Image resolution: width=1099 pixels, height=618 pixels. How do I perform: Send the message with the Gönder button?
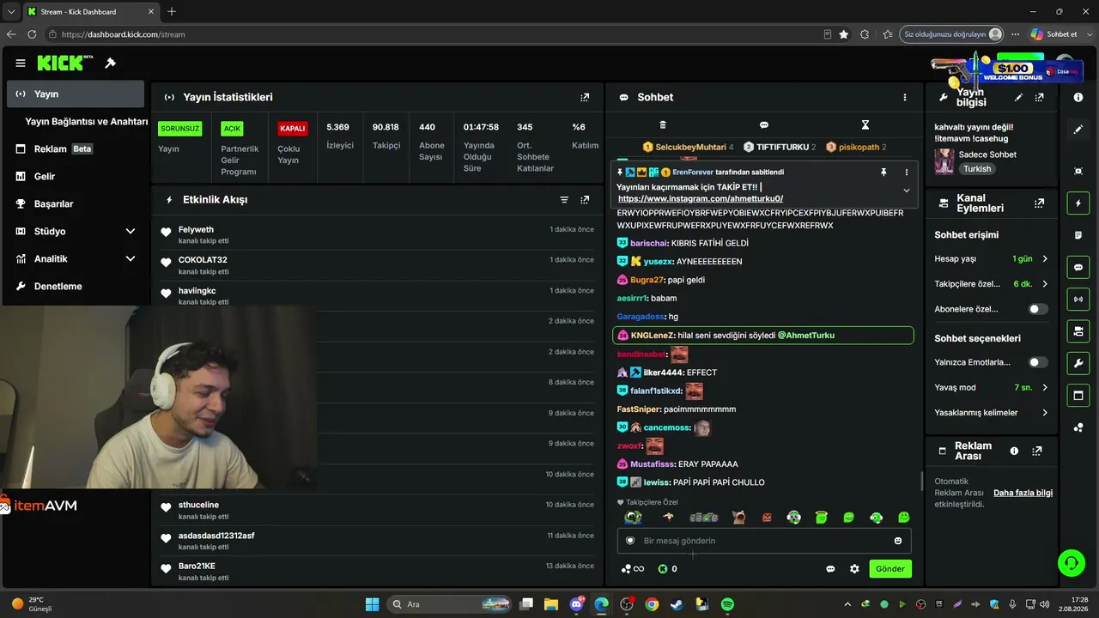point(890,569)
